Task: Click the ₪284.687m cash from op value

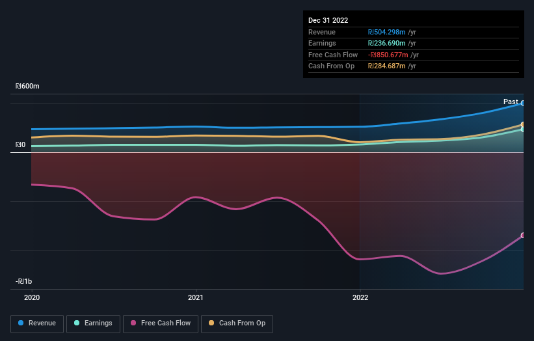Action: click(x=386, y=66)
